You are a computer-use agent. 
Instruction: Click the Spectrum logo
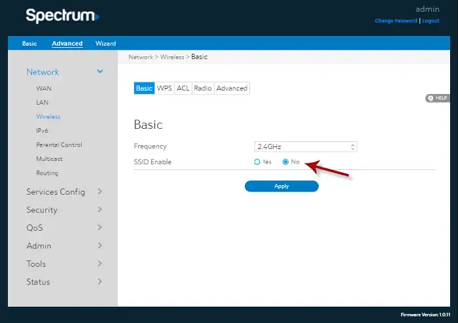pyautogui.click(x=63, y=16)
